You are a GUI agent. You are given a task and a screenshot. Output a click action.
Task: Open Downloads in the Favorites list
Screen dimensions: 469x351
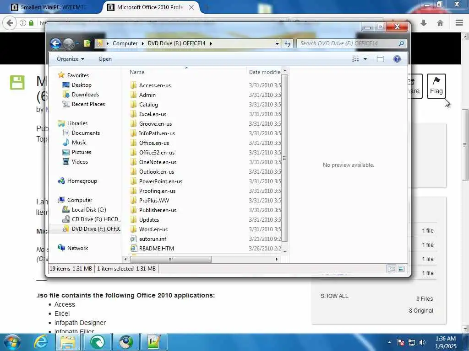coord(85,95)
